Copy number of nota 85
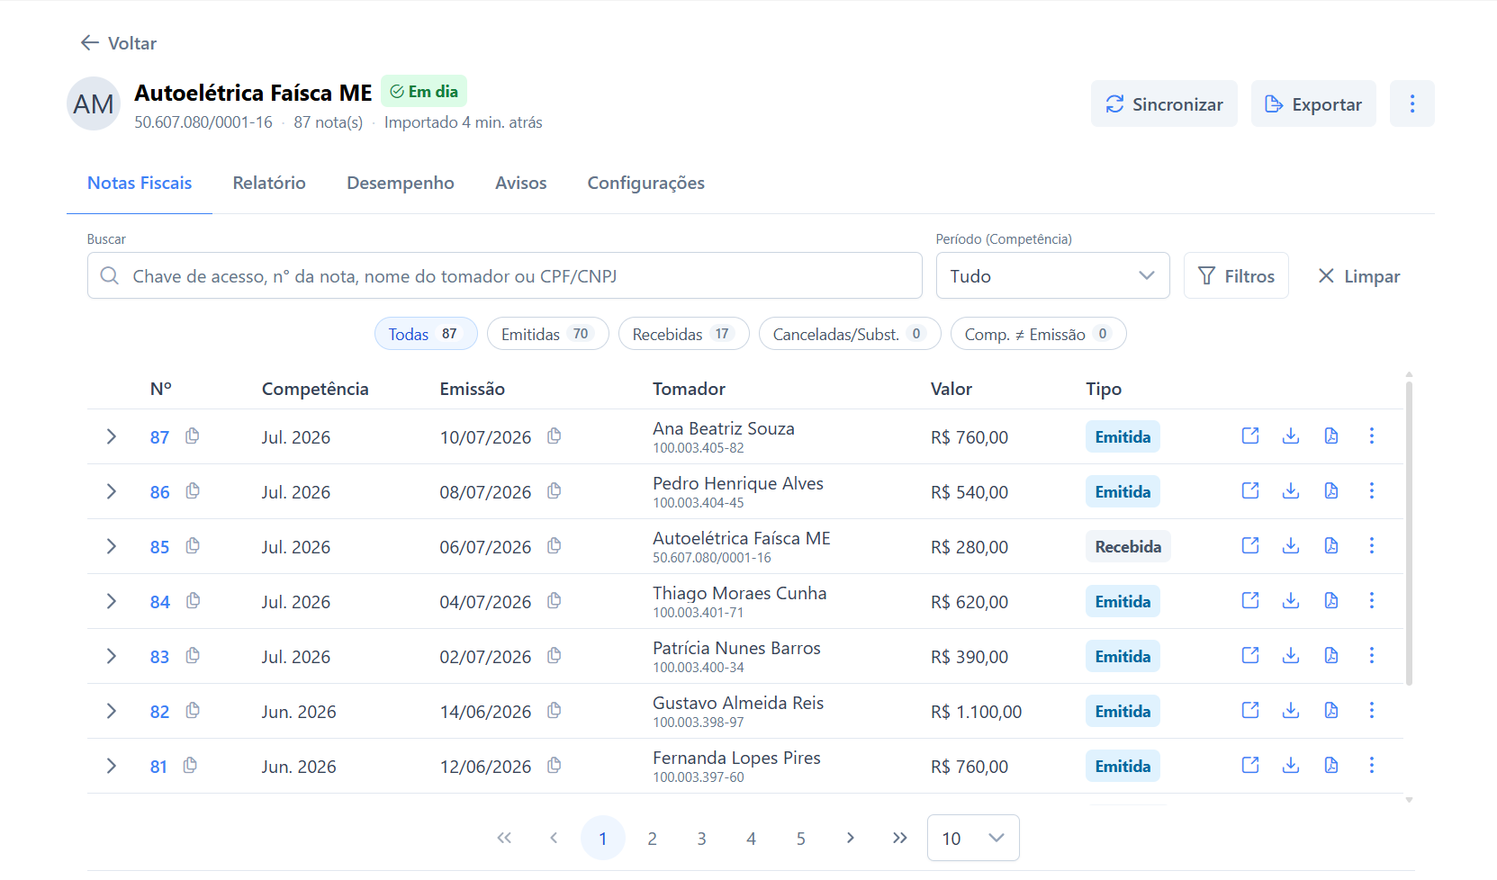This screenshot has width=1497, height=880. click(x=193, y=546)
